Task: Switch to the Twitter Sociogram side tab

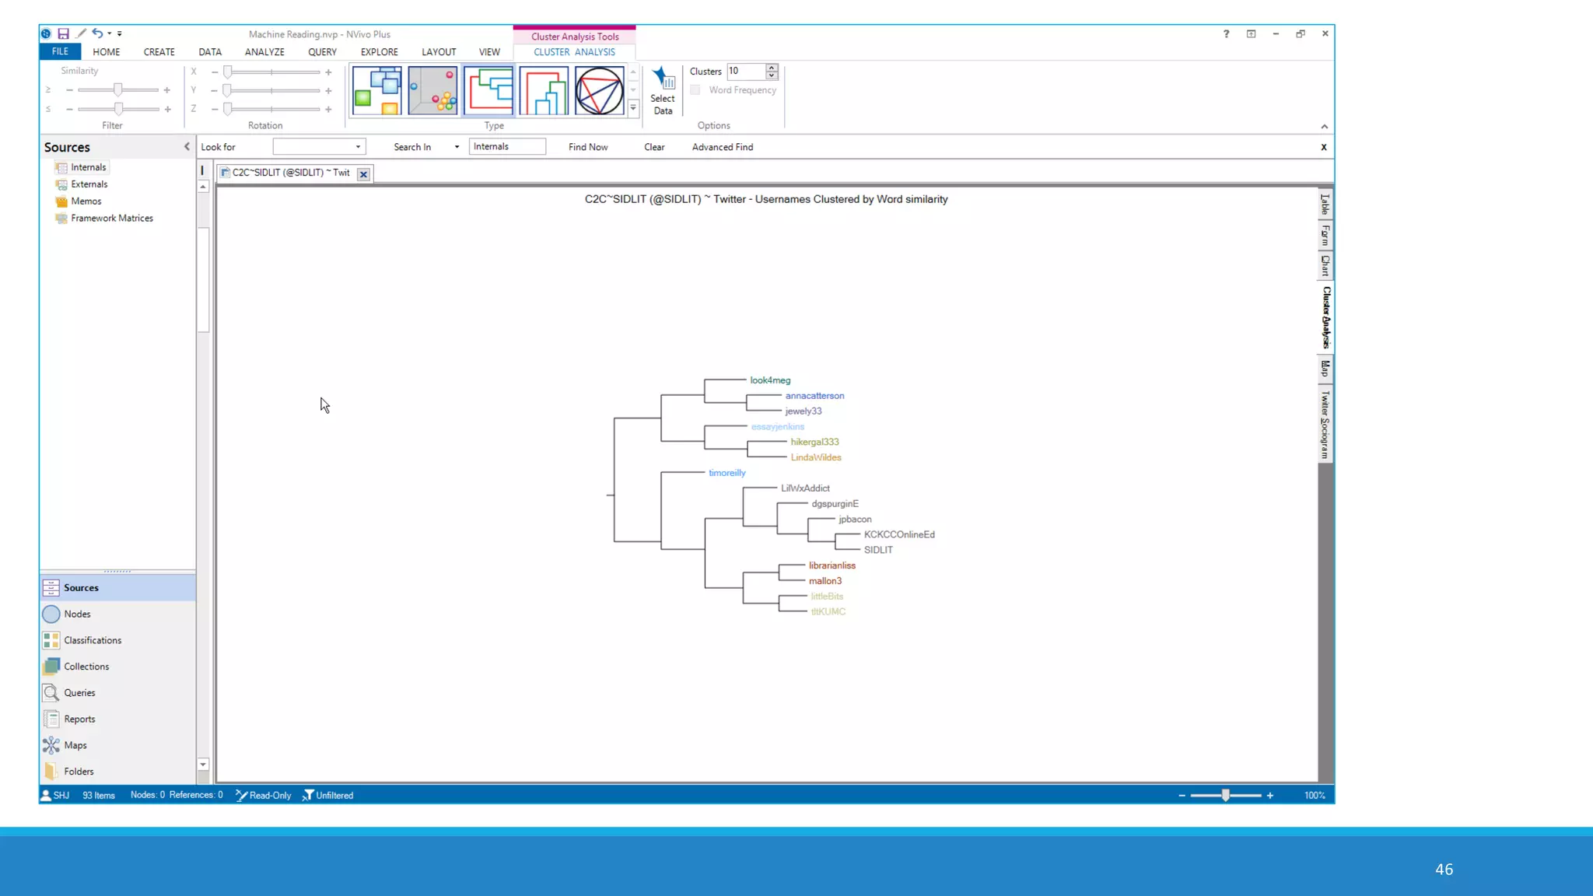Action: point(1325,425)
